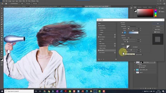Select the Eyedropper tool
The height and width of the screenshot is (93, 166).
point(2,22)
